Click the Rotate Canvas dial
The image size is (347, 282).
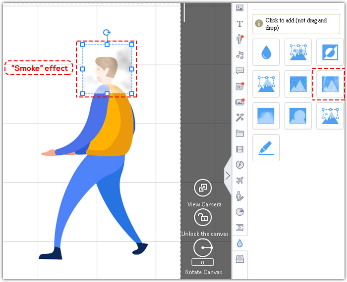(x=203, y=247)
